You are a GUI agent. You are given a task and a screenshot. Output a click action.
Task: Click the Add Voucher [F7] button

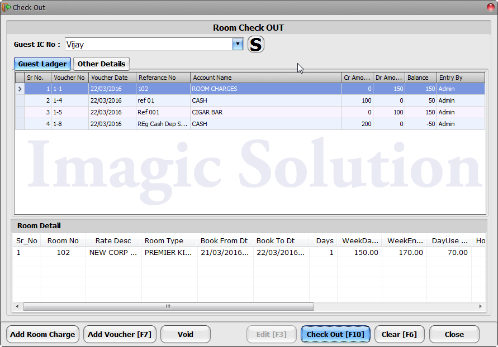pos(120,334)
